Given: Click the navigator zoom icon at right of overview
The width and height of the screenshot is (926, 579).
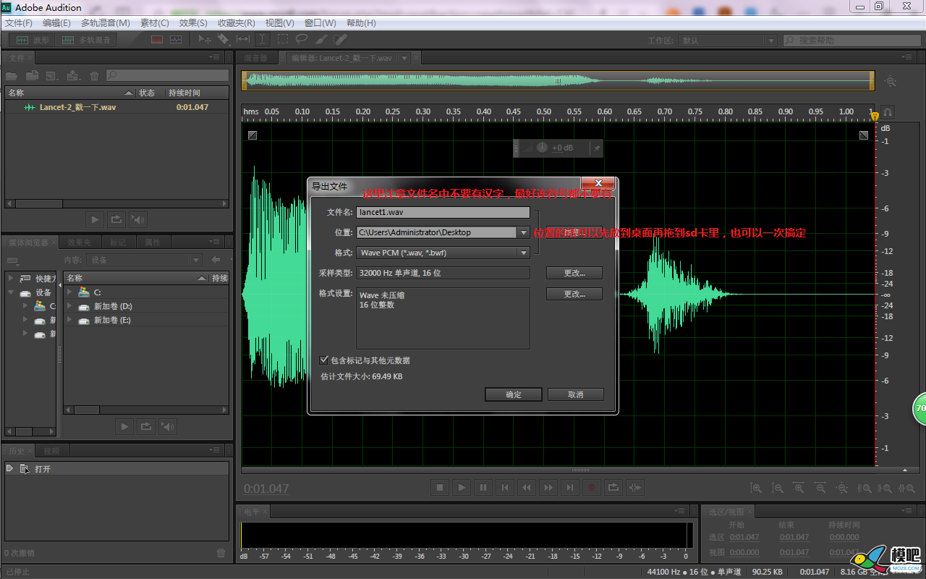Looking at the screenshot, I should [x=891, y=82].
